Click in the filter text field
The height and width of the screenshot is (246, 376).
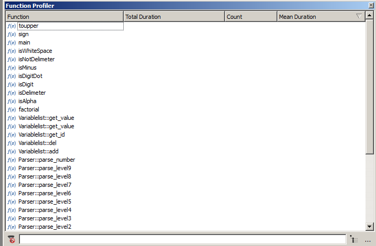[182, 239]
